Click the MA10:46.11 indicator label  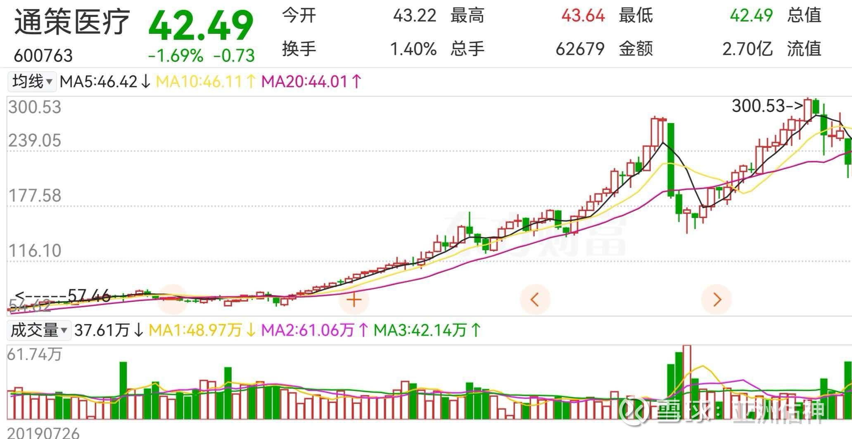[x=206, y=82]
